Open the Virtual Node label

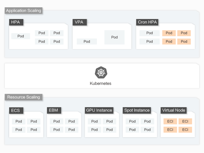coord(174,110)
